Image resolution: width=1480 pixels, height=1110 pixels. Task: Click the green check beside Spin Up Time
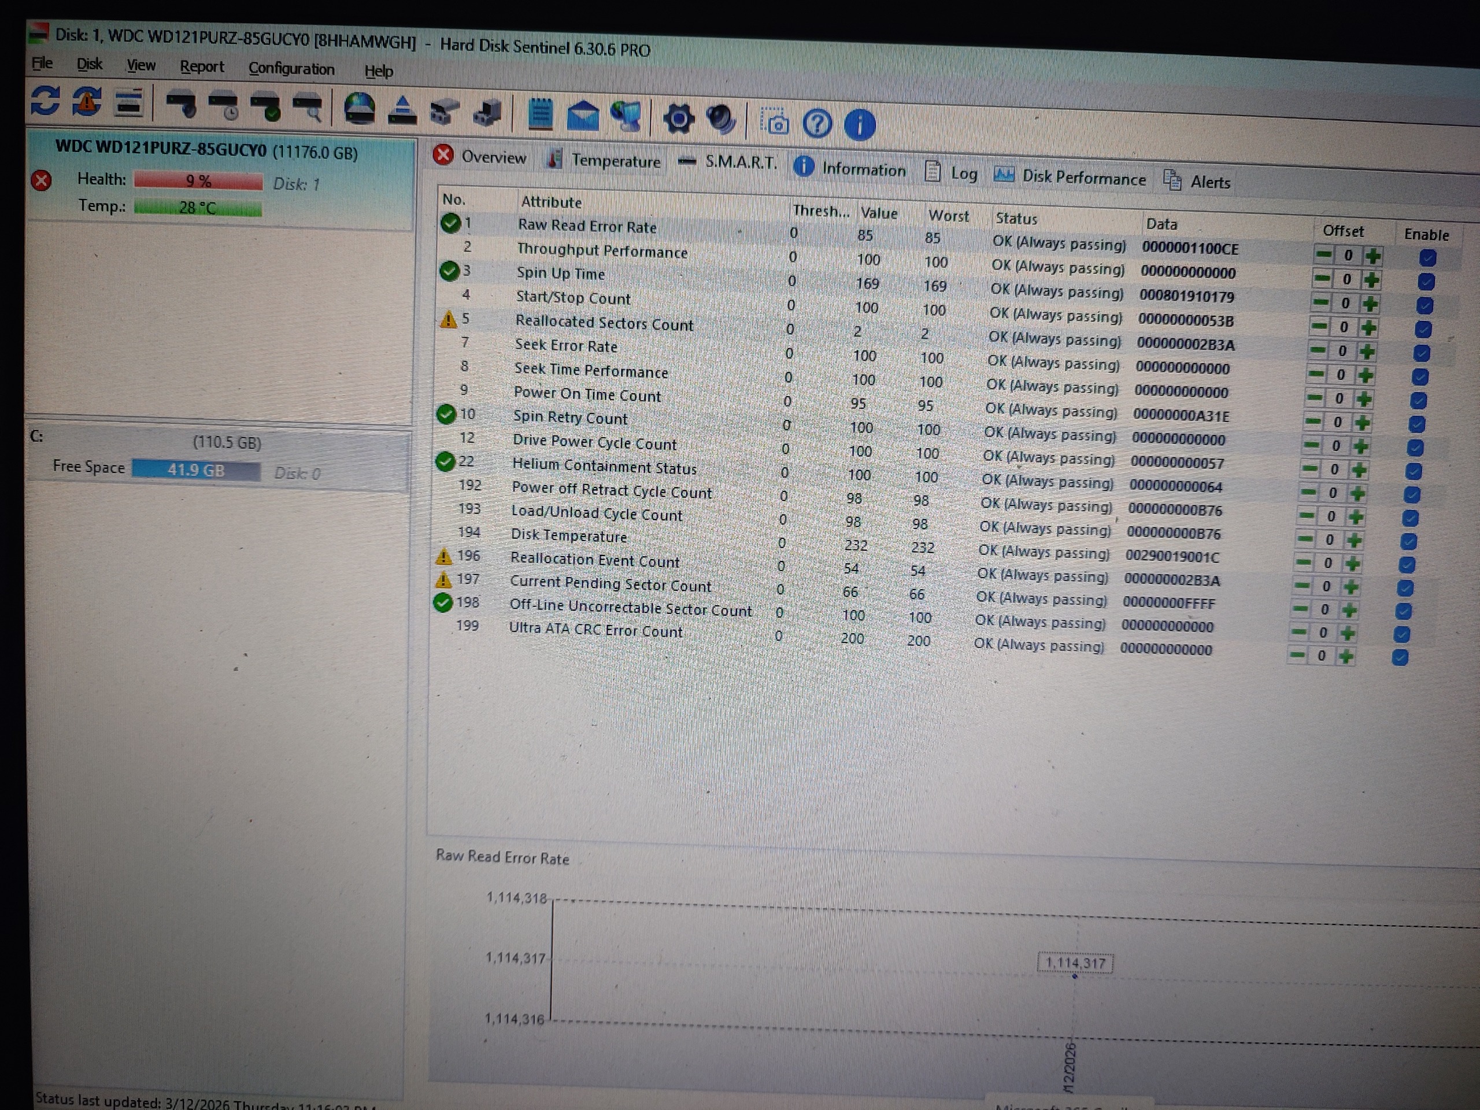pos(449,271)
